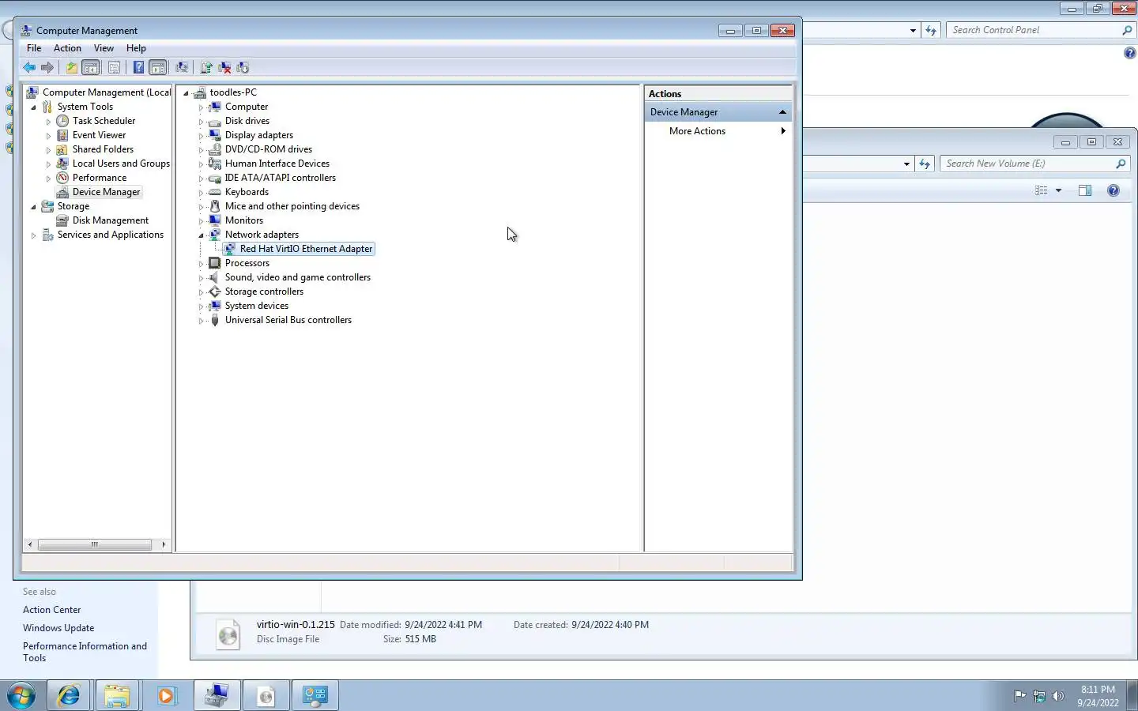
Task: Expand the Task Scheduler node arrow
Action: point(48,121)
